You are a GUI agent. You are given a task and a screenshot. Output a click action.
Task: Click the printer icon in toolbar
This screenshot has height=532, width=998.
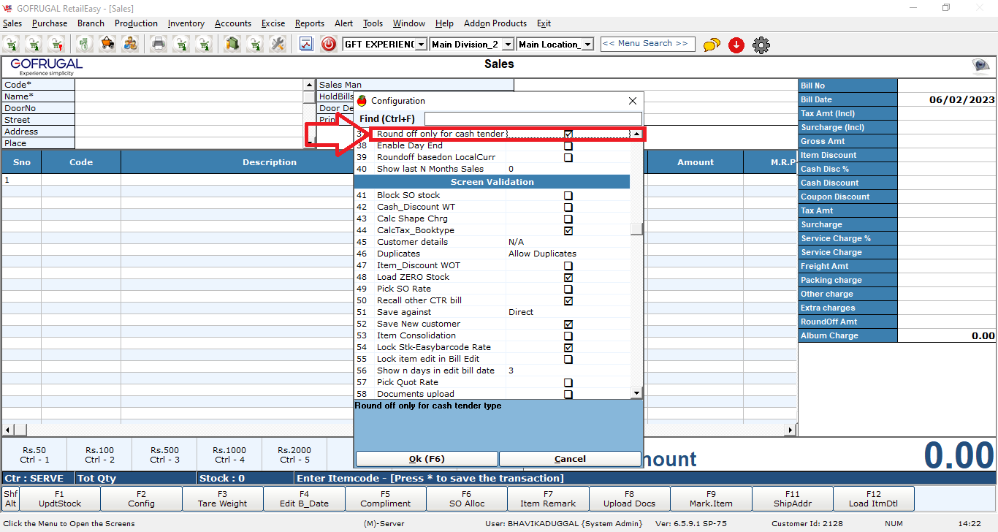coord(158,44)
